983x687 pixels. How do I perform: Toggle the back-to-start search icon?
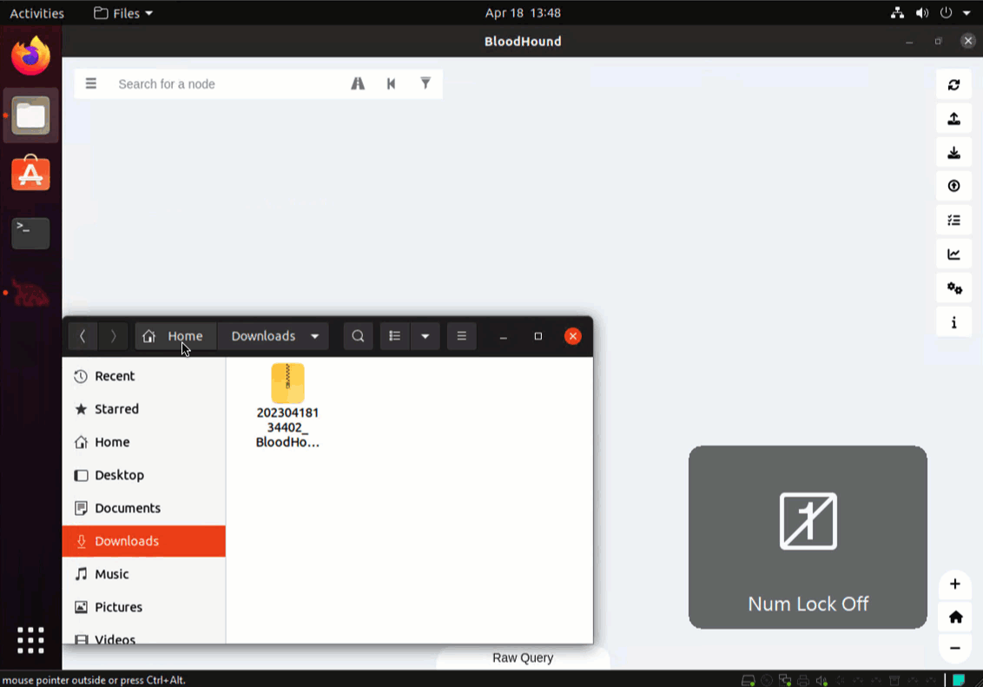391,83
